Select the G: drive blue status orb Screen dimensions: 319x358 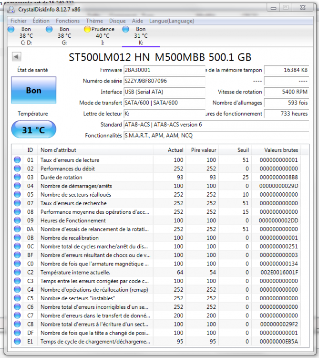click(49, 29)
